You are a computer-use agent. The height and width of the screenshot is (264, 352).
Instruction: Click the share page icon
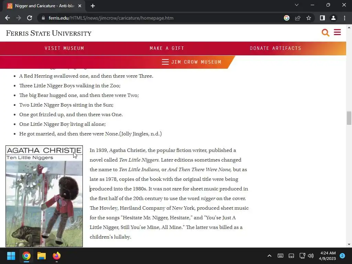pyautogui.click(x=298, y=18)
